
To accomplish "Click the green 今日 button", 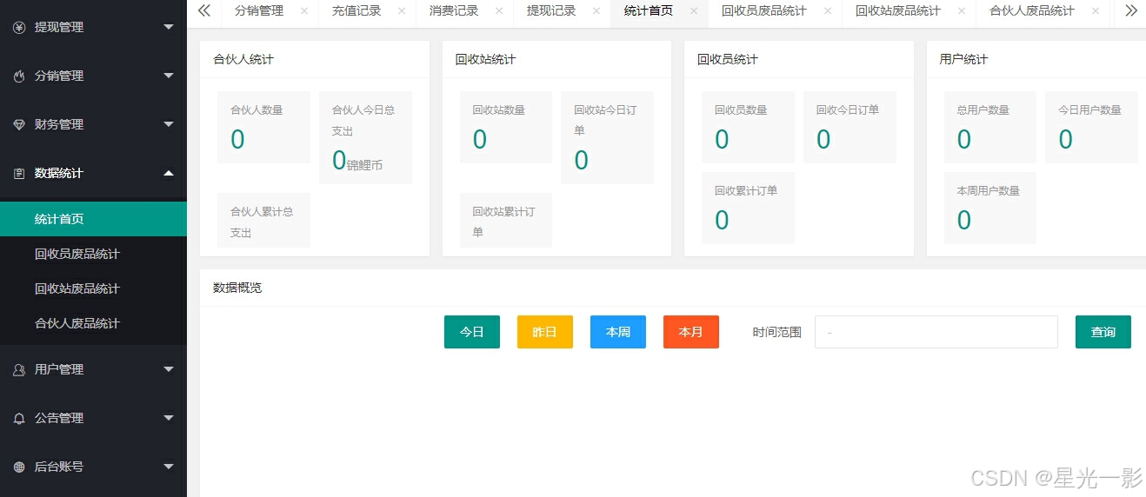I will point(472,332).
